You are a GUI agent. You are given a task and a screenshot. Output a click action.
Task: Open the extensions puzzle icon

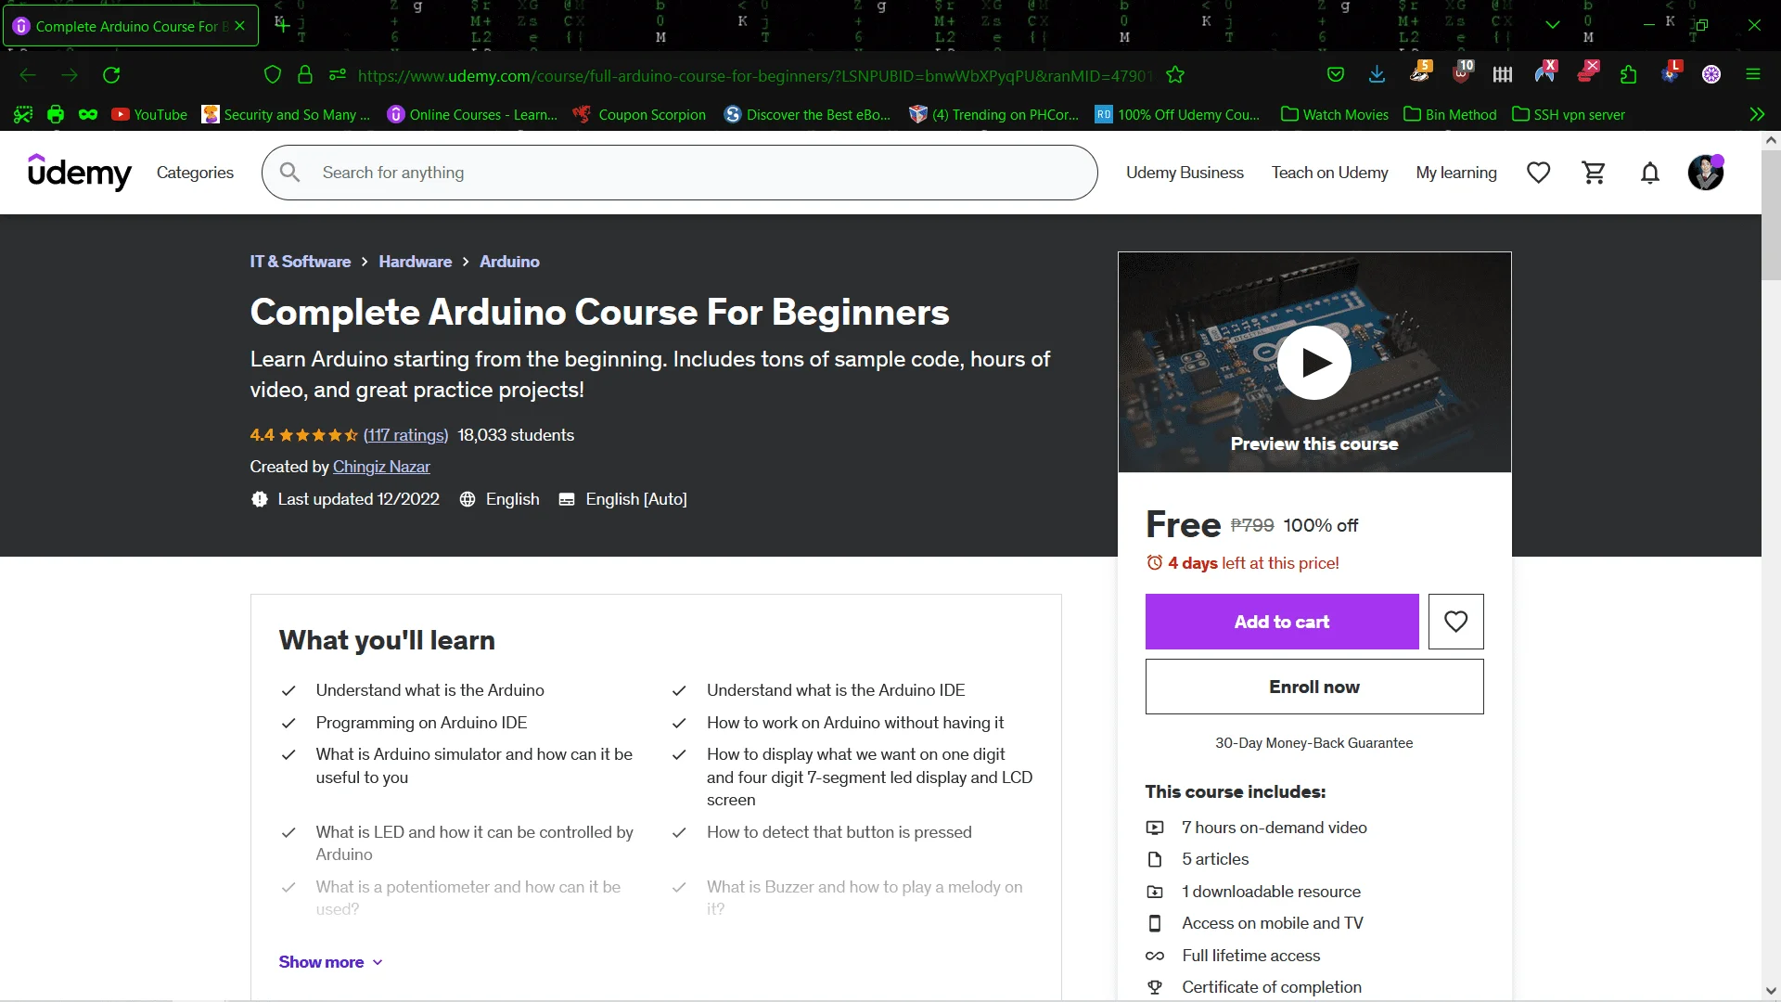[x=1628, y=75]
